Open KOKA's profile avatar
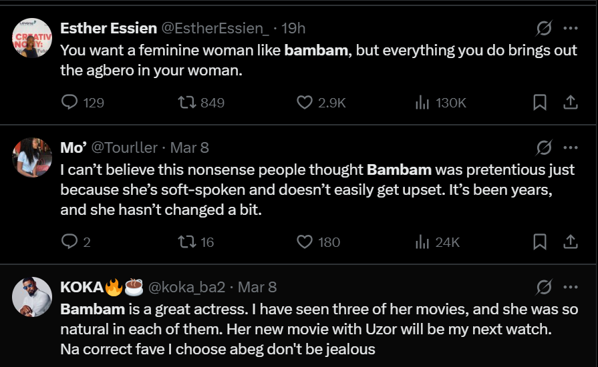The width and height of the screenshot is (598, 367). tap(32, 298)
